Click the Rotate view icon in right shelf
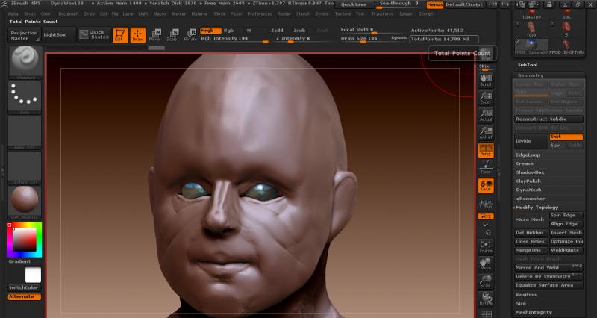This screenshot has height=318, width=597. pos(486,299)
